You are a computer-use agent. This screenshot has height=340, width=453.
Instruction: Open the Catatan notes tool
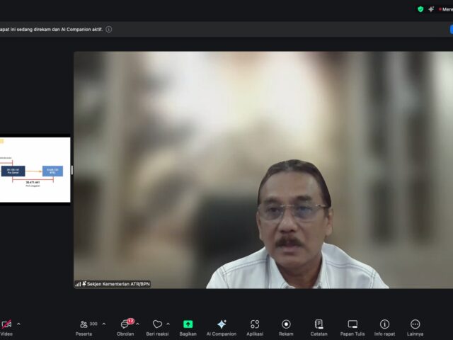[319, 324]
